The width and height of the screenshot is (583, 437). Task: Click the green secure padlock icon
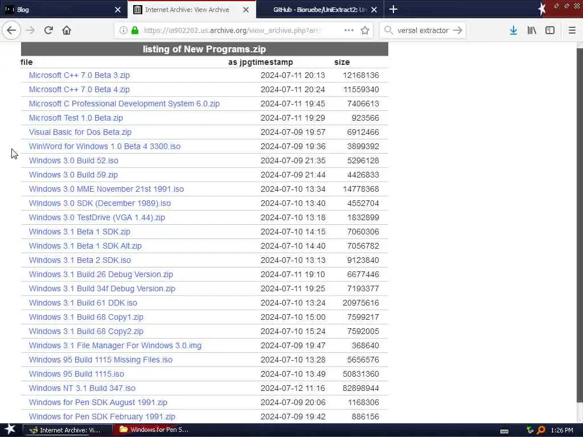coord(135,30)
